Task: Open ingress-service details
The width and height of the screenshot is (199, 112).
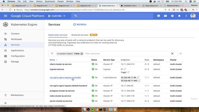Action: coord(57,69)
